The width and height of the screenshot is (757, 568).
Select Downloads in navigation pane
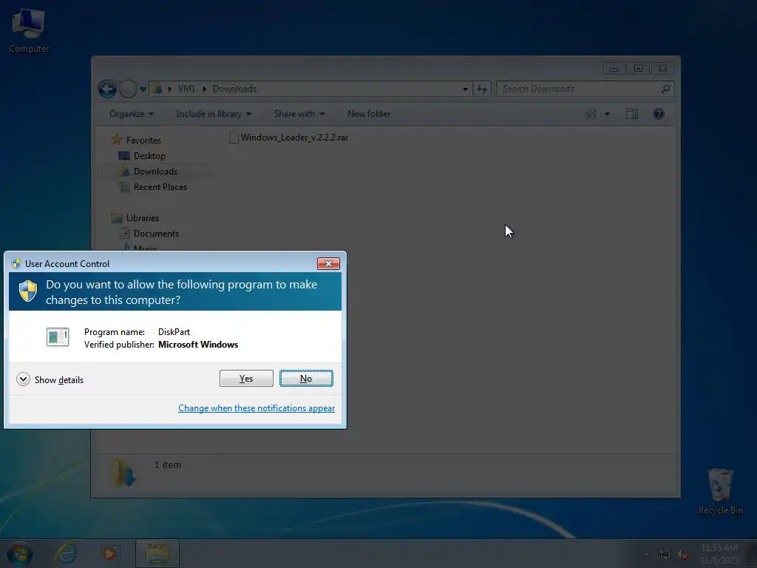[x=155, y=172]
